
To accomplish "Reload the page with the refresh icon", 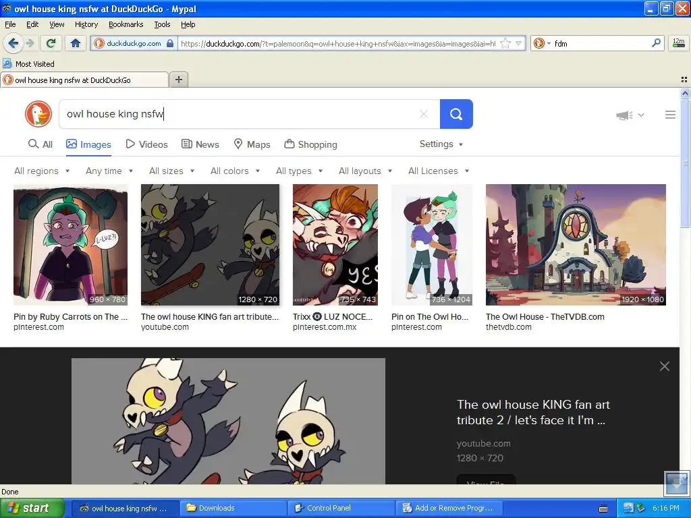I will pyautogui.click(x=51, y=43).
